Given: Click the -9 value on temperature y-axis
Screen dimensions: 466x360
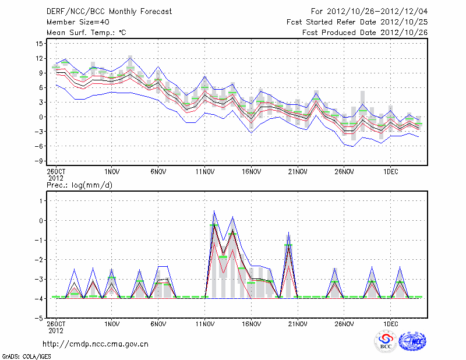Looking at the screenshot, I should (x=37, y=160).
